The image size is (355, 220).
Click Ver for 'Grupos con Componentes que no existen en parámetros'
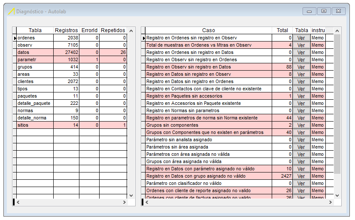tap(301, 132)
